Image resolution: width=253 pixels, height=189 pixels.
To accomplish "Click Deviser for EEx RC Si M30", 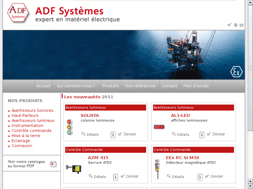I will [217, 177].
